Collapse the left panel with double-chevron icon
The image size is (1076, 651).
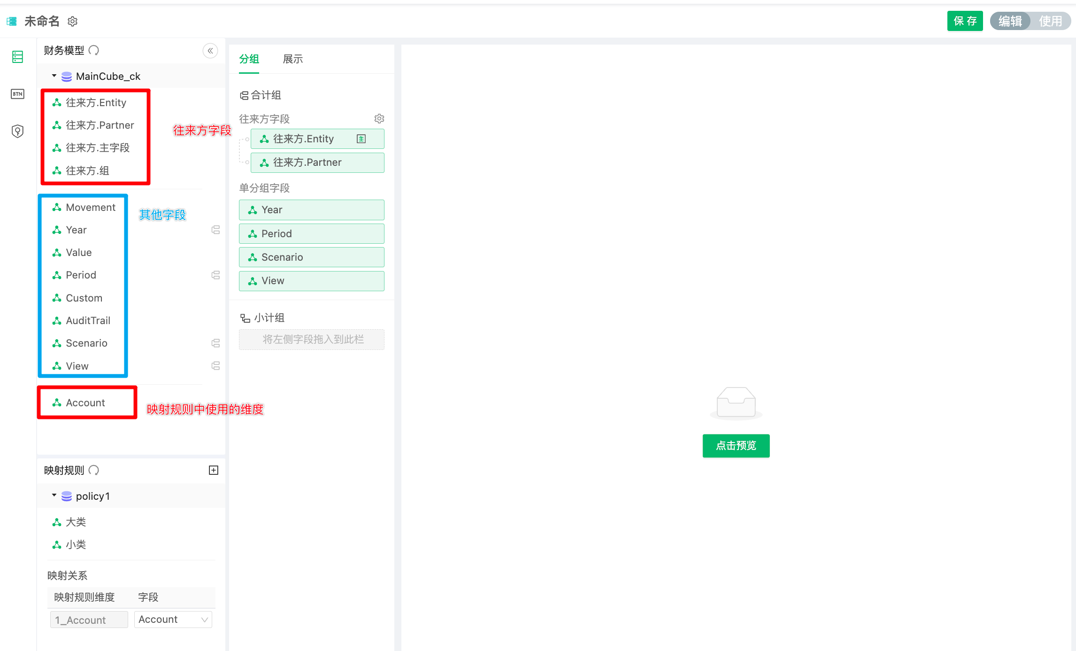point(210,51)
